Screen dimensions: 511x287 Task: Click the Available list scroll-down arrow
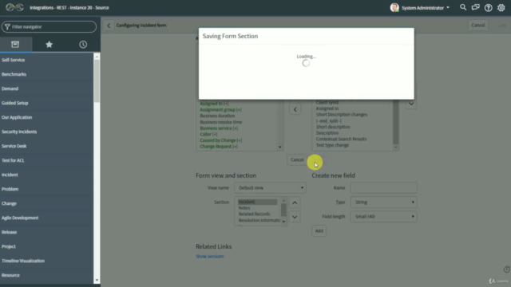click(279, 147)
